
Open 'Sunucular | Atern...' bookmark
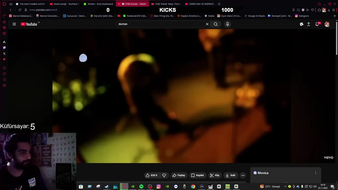pos(75,16)
